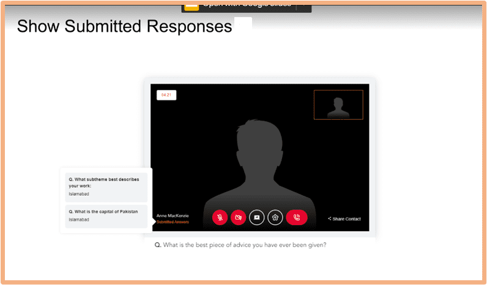This screenshot has width=487, height=285.
Task: Click the Anne MacKenzie participant name
Action: pyautogui.click(x=173, y=216)
